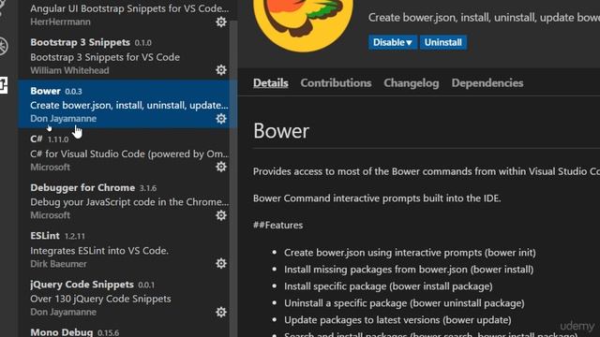Image resolution: width=600 pixels, height=337 pixels.
Task: Open gear menu for ESLint extension
Action: (x=221, y=263)
